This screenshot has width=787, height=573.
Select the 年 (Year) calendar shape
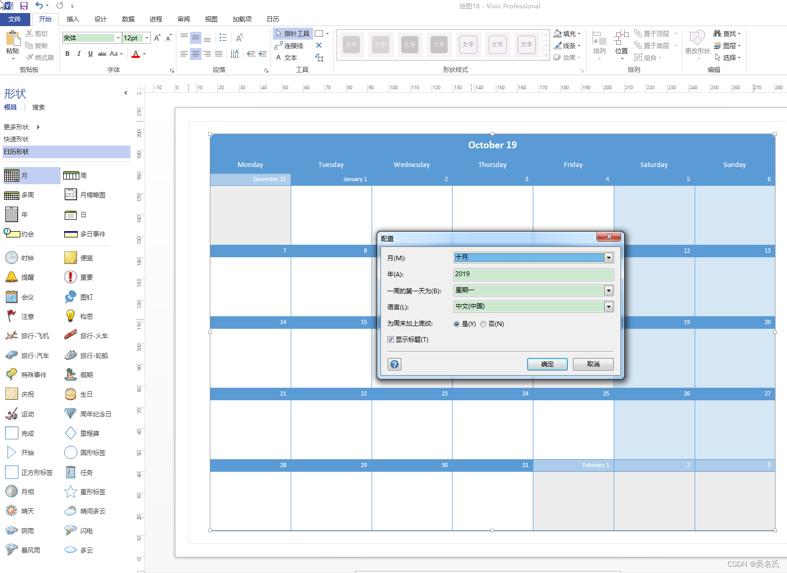pyautogui.click(x=17, y=214)
